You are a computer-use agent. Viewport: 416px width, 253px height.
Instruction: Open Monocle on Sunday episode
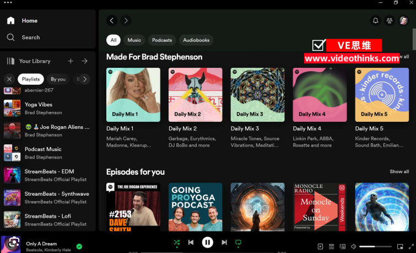pos(320,207)
